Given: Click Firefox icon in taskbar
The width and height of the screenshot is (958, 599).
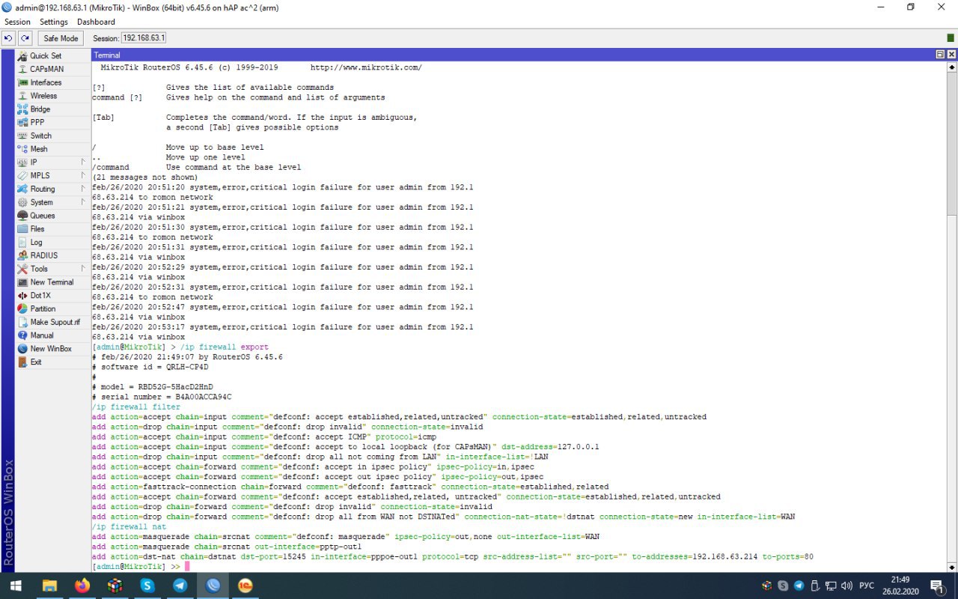Looking at the screenshot, I should [82, 586].
